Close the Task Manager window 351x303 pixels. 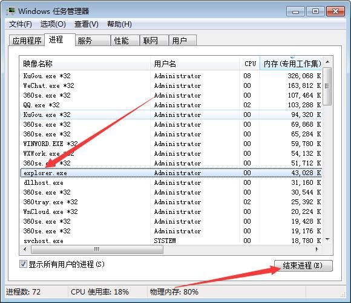click(335, 12)
